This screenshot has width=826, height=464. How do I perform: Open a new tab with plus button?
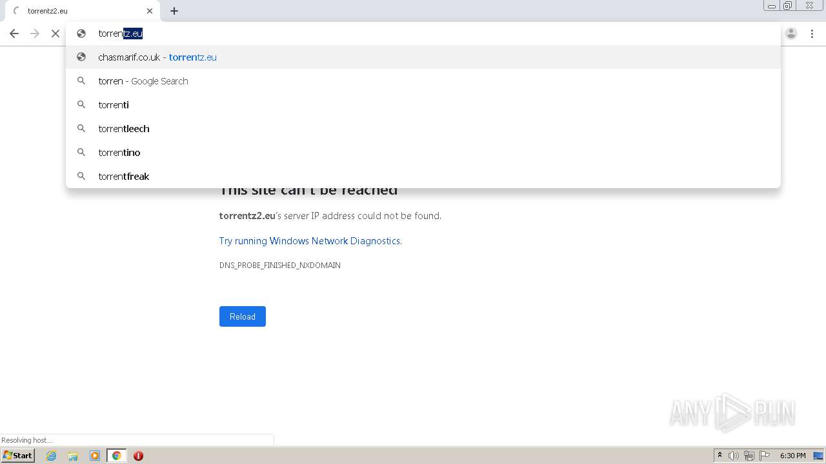point(174,11)
